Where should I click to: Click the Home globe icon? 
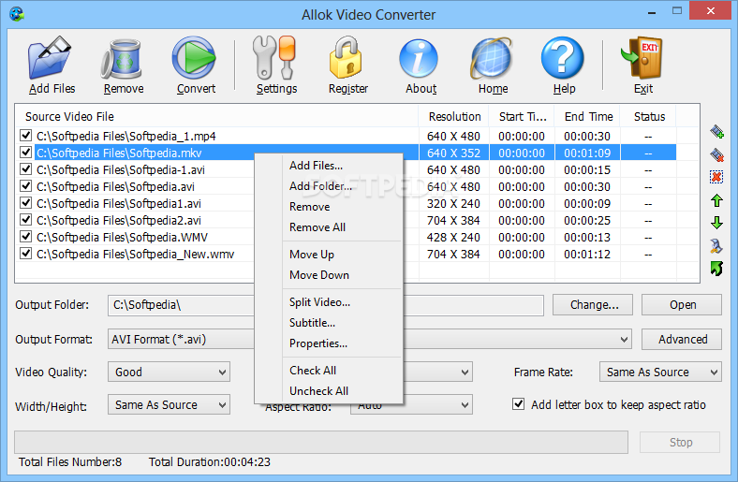pos(492,58)
